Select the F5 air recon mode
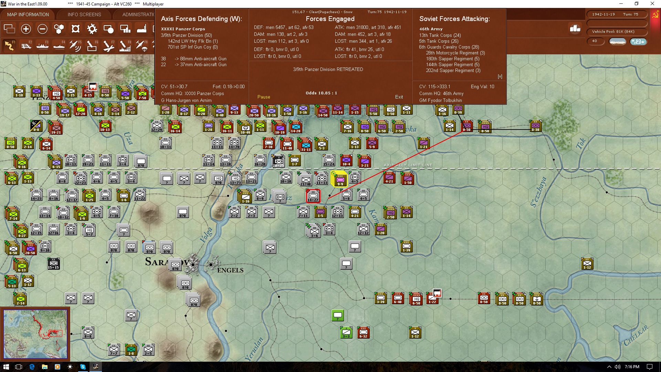The width and height of the screenshot is (661, 372). (75, 46)
